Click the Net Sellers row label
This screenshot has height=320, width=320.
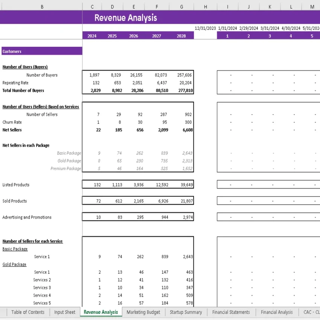click(x=13, y=130)
